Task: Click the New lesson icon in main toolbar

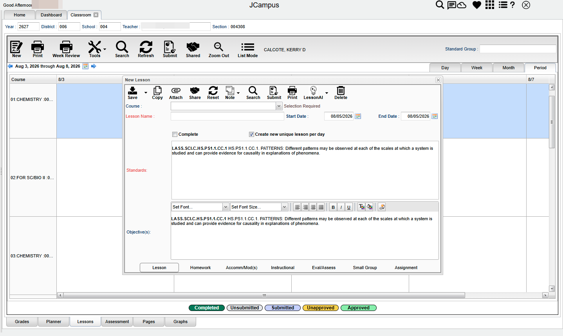Action: pyautogui.click(x=16, y=49)
